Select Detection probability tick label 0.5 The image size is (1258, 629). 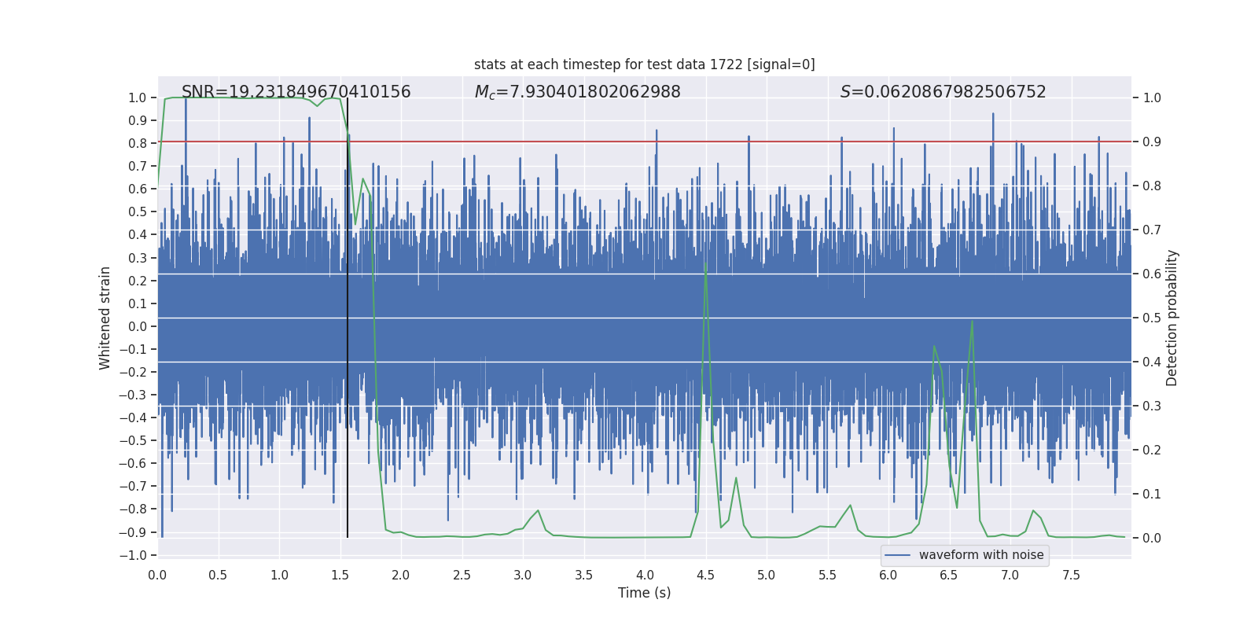(x=1152, y=318)
